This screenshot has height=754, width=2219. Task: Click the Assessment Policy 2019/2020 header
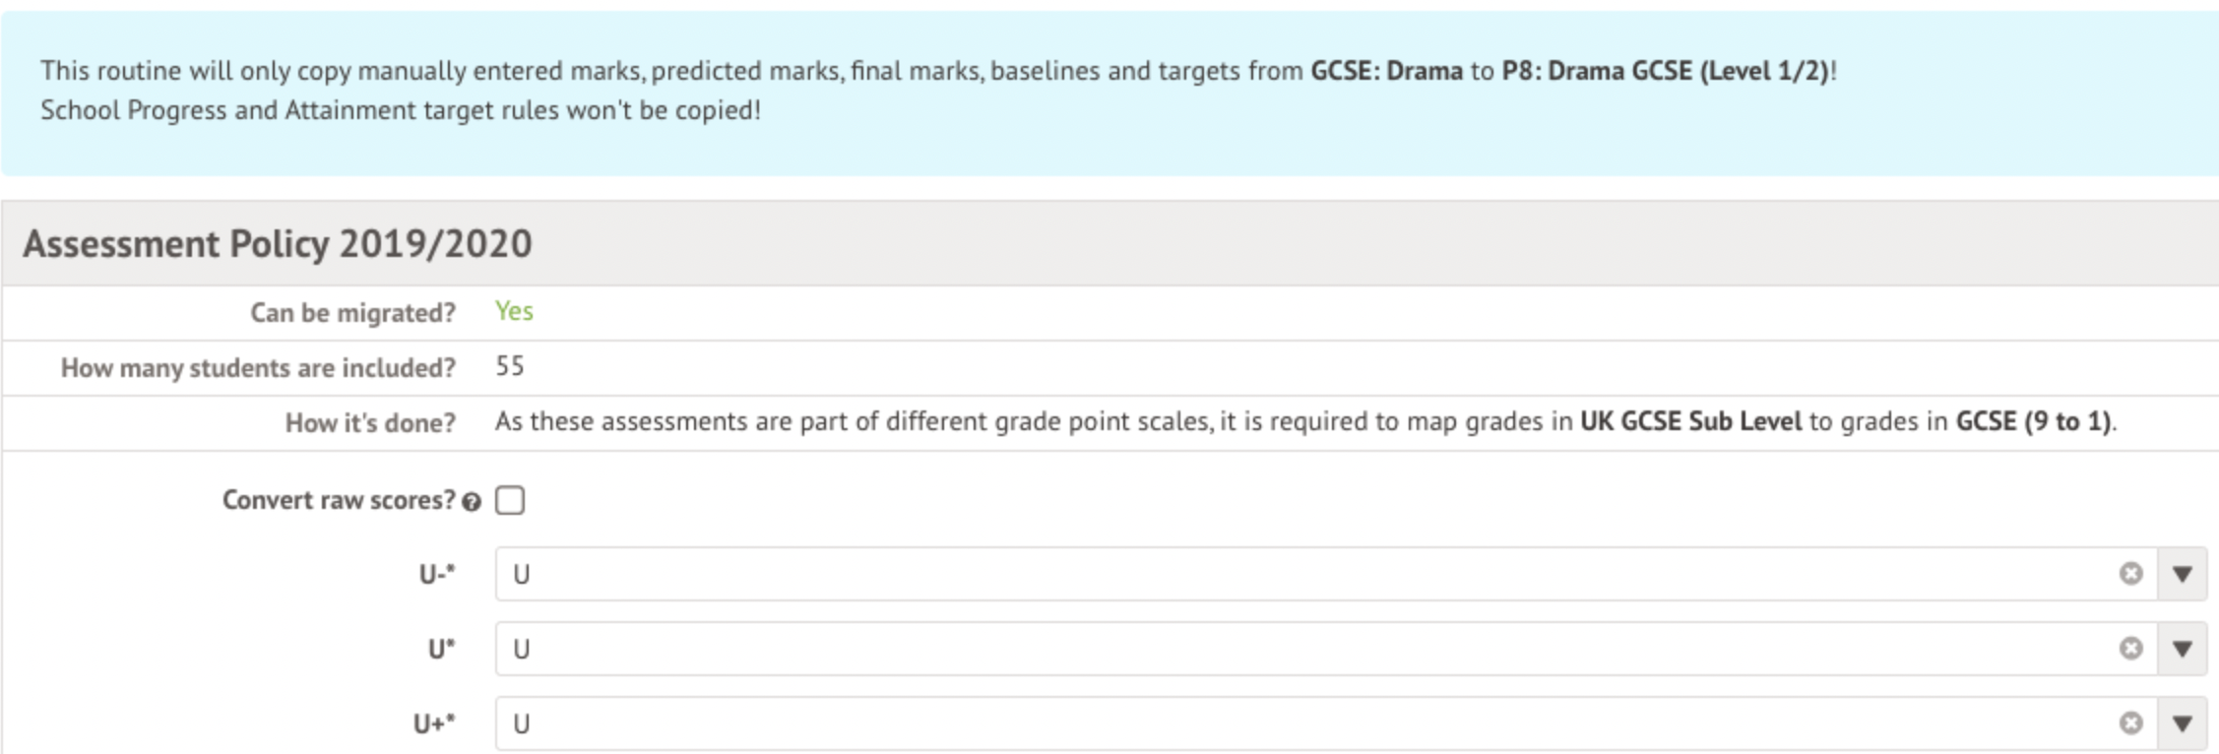[x=278, y=243]
